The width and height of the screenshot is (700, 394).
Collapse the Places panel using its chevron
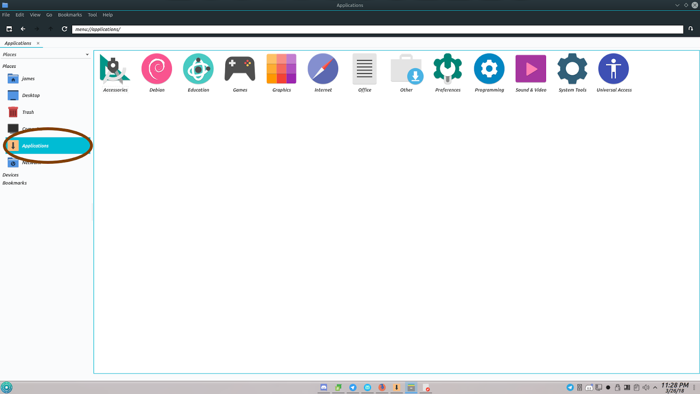click(86, 54)
